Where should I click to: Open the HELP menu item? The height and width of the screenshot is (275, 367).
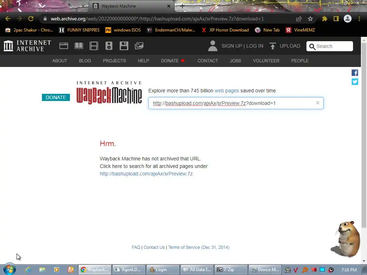(x=143, y=61)
